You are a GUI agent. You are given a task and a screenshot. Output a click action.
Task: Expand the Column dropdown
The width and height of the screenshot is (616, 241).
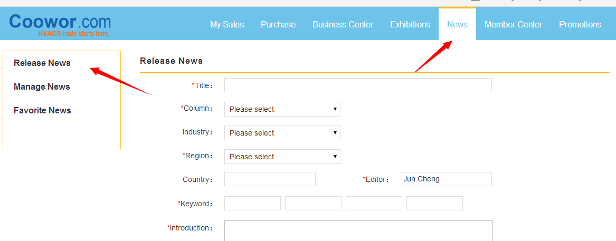point(282,109)
